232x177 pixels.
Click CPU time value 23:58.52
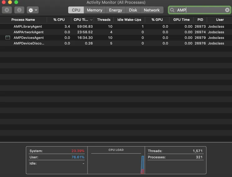click(85, 32)
